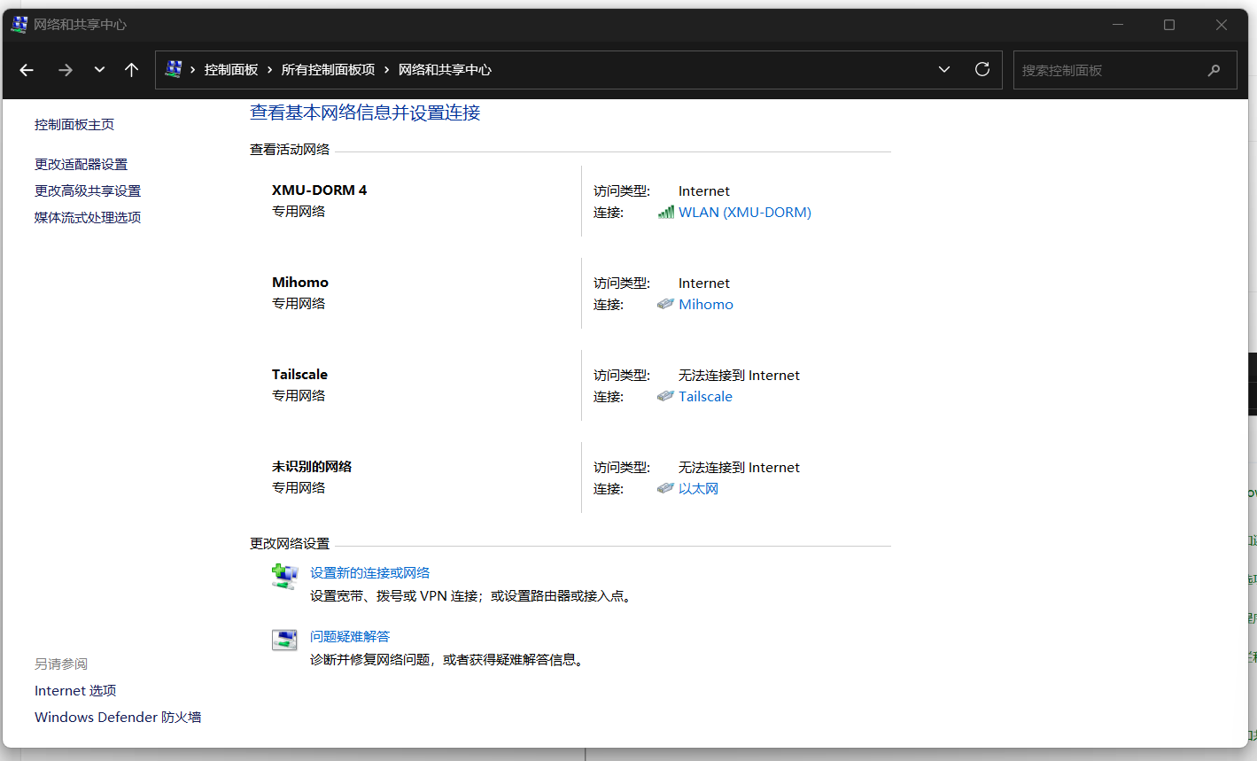1257x761 pixels.
Task: Click the back navigation arrow
Action: pyautogui.click(x=27, y=70)
